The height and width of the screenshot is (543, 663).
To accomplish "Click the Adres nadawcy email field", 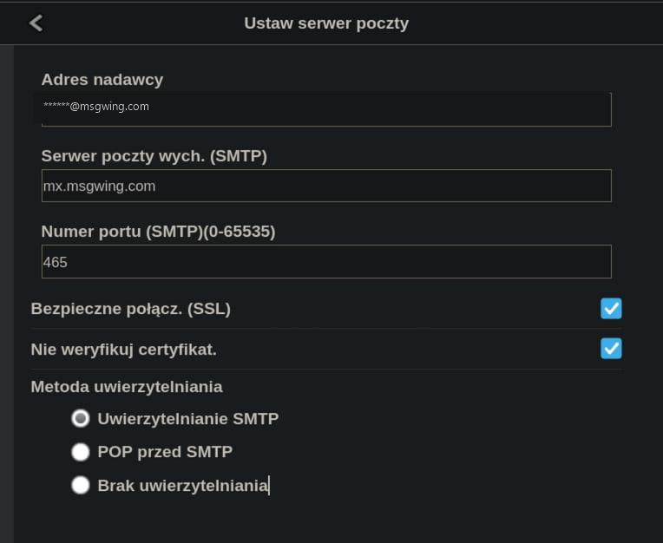I will point(326,109).
